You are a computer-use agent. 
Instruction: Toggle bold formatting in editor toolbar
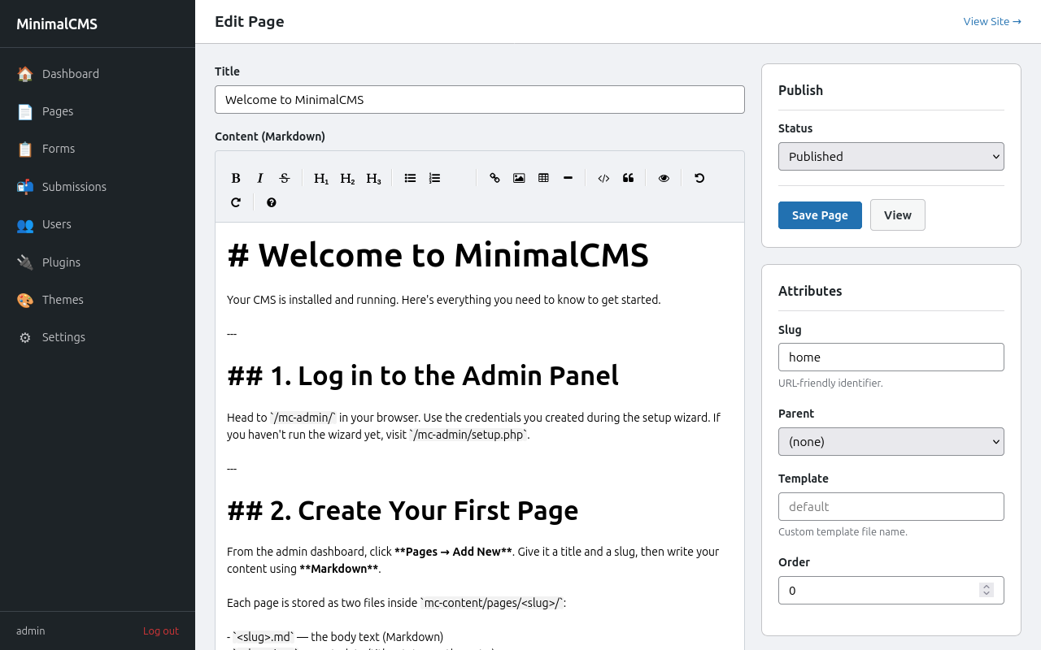[x=236, y=178]
